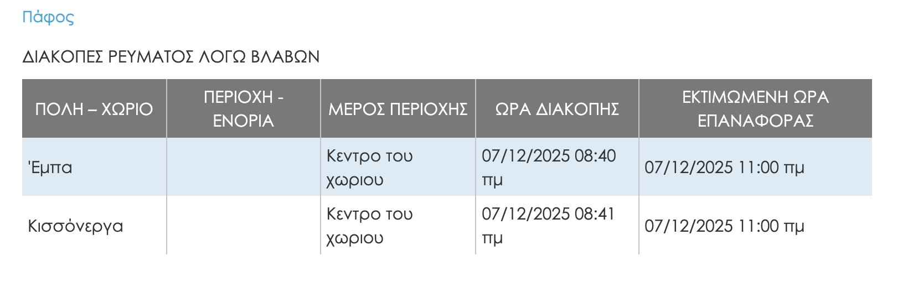The image size is (918, 292).
Task: Click the πμ text under the 08:40 outage time
Action: click(492, 180)
